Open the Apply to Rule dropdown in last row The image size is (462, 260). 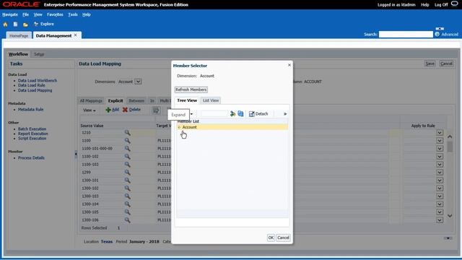point(440,220)
